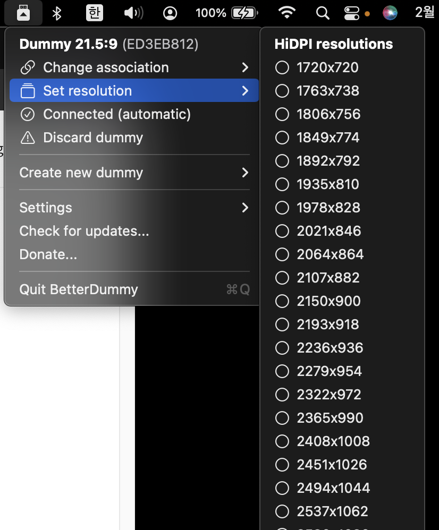Select 2279x954 resolution
The image size is (439, 530).
coord(342,371)
